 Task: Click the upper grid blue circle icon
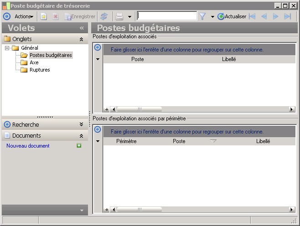click(98, 47)
